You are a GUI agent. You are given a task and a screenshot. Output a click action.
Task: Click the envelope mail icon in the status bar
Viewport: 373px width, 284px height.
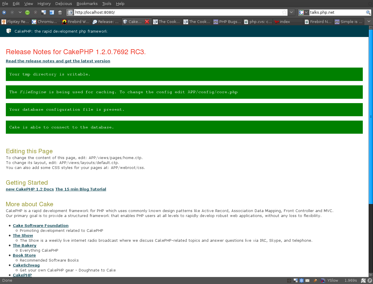coord(307,281)
